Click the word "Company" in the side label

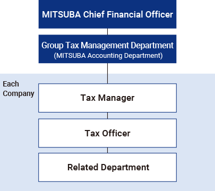(19, 94)
